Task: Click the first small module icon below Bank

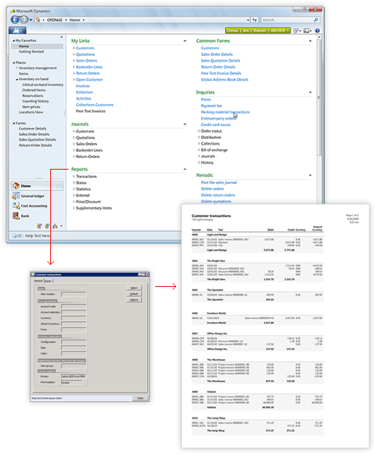Action: click(x=39, y=226)
